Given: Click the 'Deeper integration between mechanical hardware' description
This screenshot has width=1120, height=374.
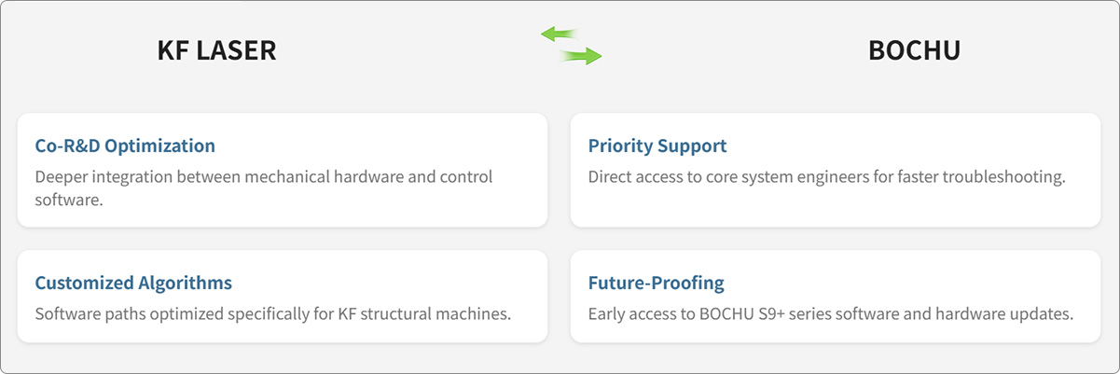Looking at the screenshot, I should click(x=264, y=187).
